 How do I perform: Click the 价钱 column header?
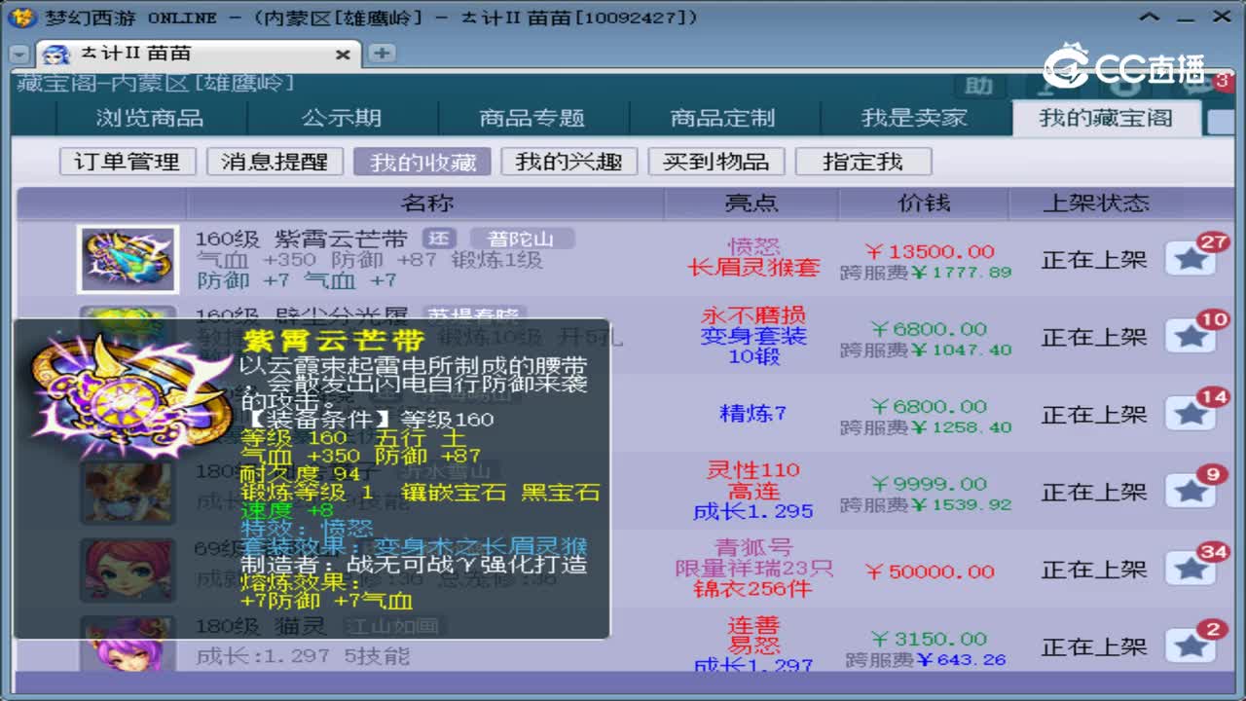[x=923, y=203]
